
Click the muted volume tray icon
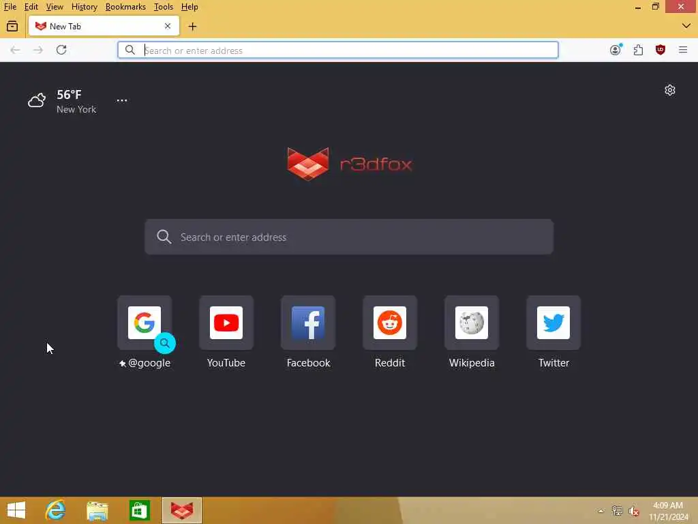(x=634, y=511)
